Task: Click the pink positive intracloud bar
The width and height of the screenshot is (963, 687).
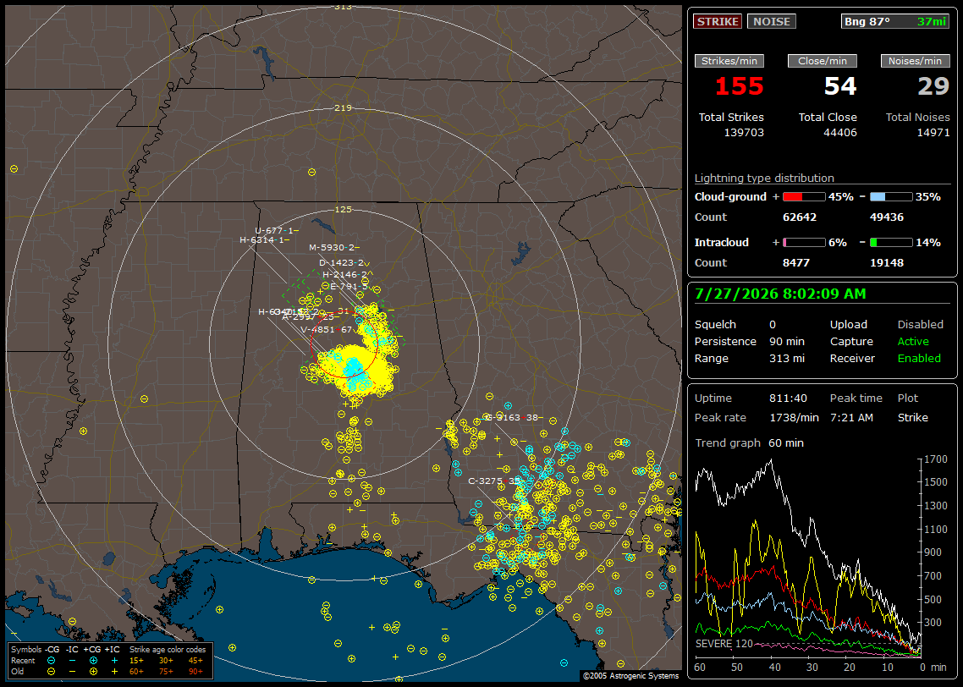Action: click(804, 243)
